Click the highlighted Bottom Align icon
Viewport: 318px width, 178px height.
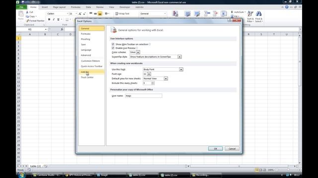(100, 13)
